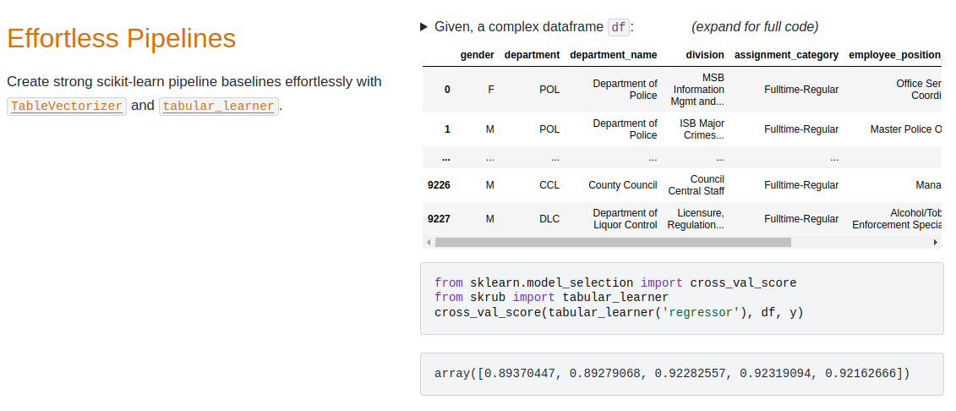Click the 'employee_position' column header
This screenshot has height=411, width=956.
click(894, 55)
